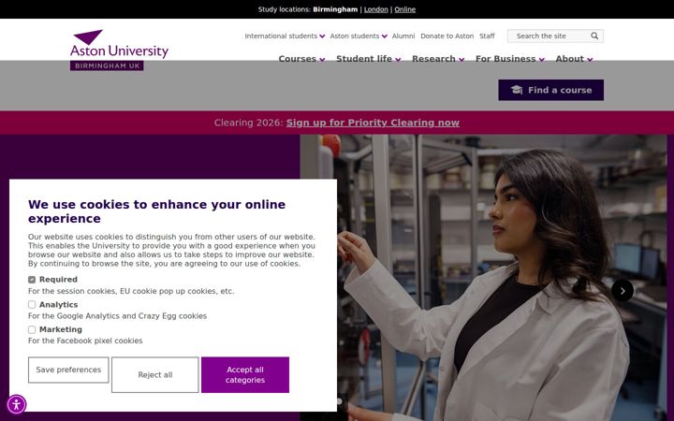The height and width of the screenshot is (421, 674).
Task: Click 'For the Facebook pixel cookies' text
Action: point(85,341)
